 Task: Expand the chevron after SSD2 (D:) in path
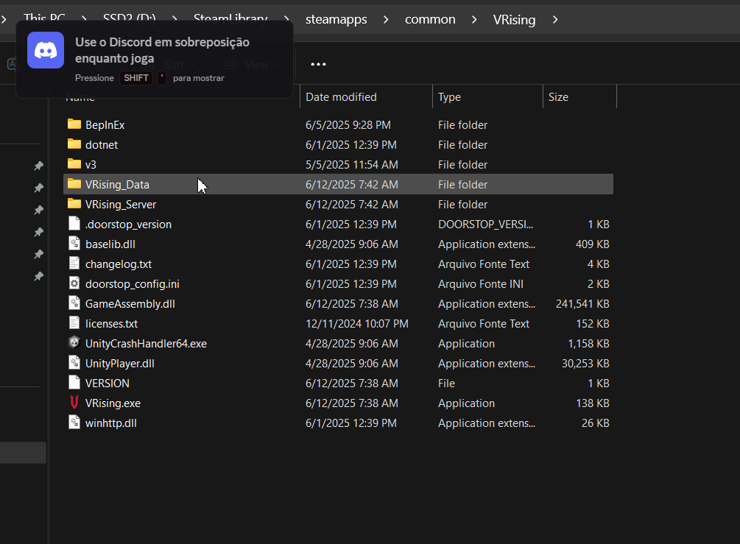coord(175,19)
